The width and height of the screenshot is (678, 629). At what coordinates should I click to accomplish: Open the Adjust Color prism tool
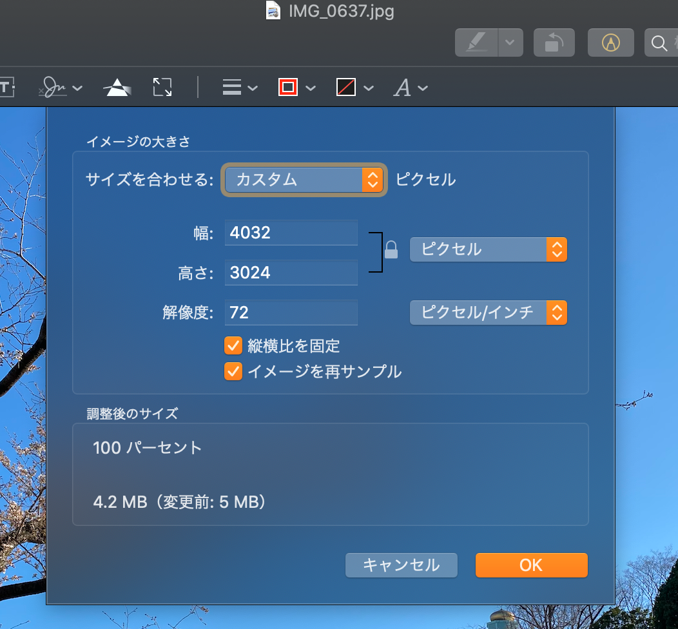pos(117,88)
